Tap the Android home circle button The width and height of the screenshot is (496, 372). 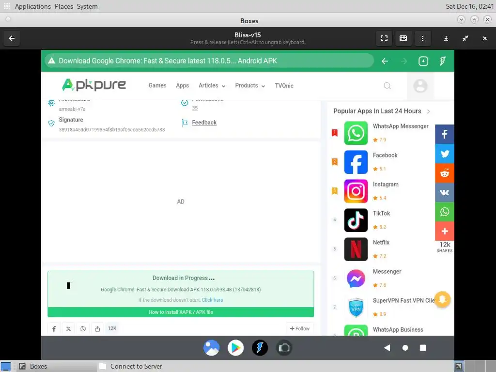point(405,348)
